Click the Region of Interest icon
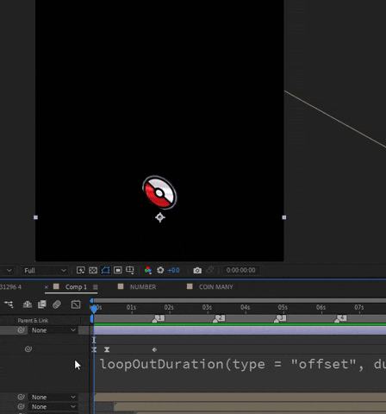386x414 pixels. click(118, 270)
